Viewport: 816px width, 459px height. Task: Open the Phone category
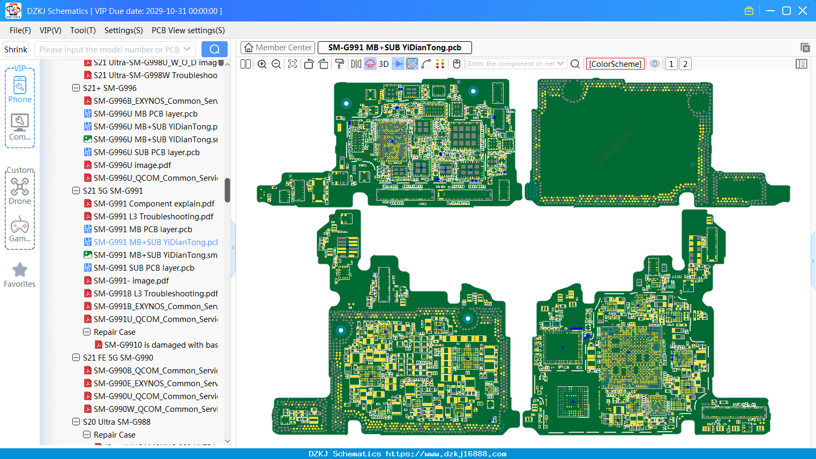click(20, 89)
